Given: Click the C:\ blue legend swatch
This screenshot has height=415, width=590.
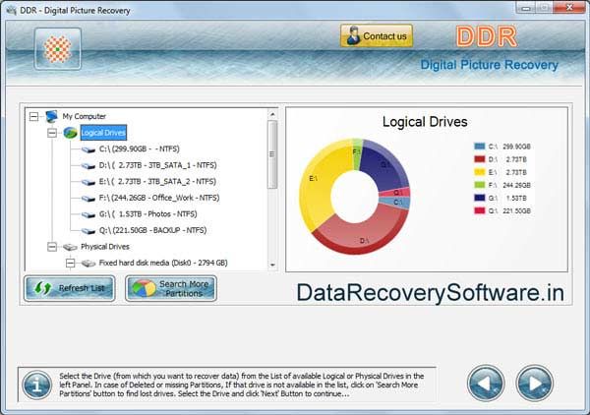Looking at the screenshot, I should click(480, 147).
